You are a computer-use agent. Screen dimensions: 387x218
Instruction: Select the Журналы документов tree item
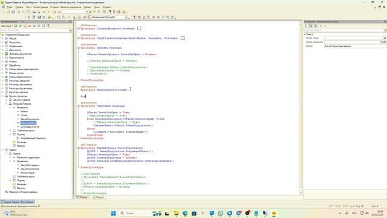tap(20, 54)
